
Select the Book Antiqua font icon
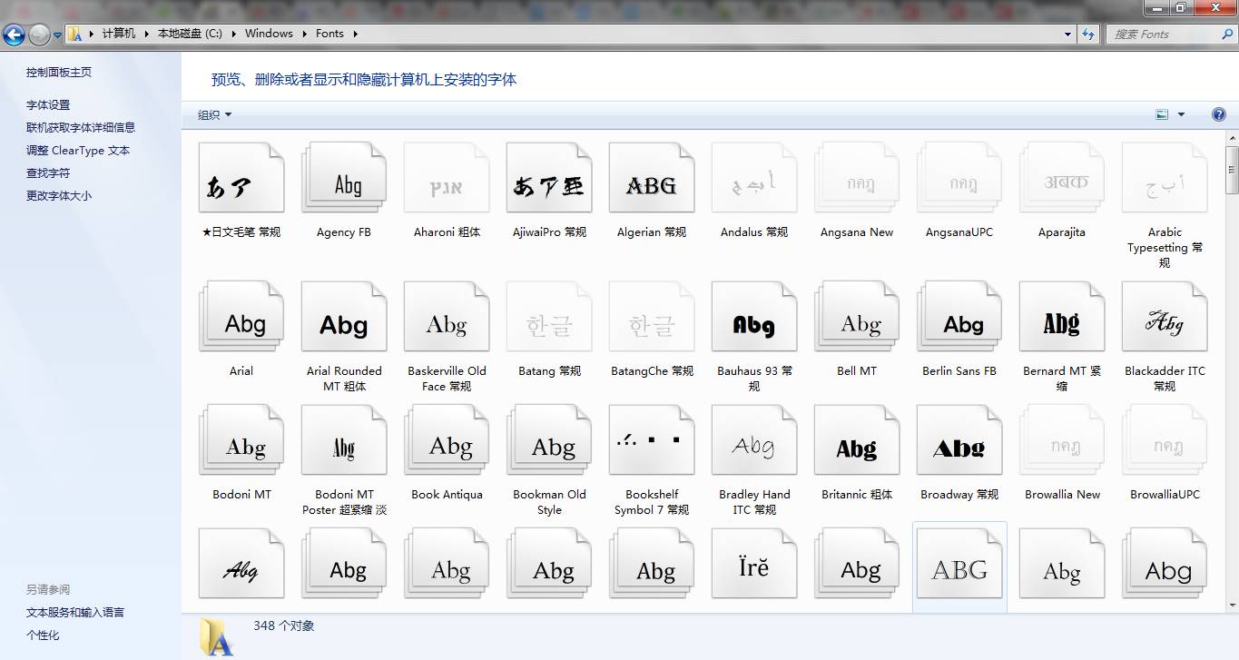pyautogui.click(x=447, y=440)
